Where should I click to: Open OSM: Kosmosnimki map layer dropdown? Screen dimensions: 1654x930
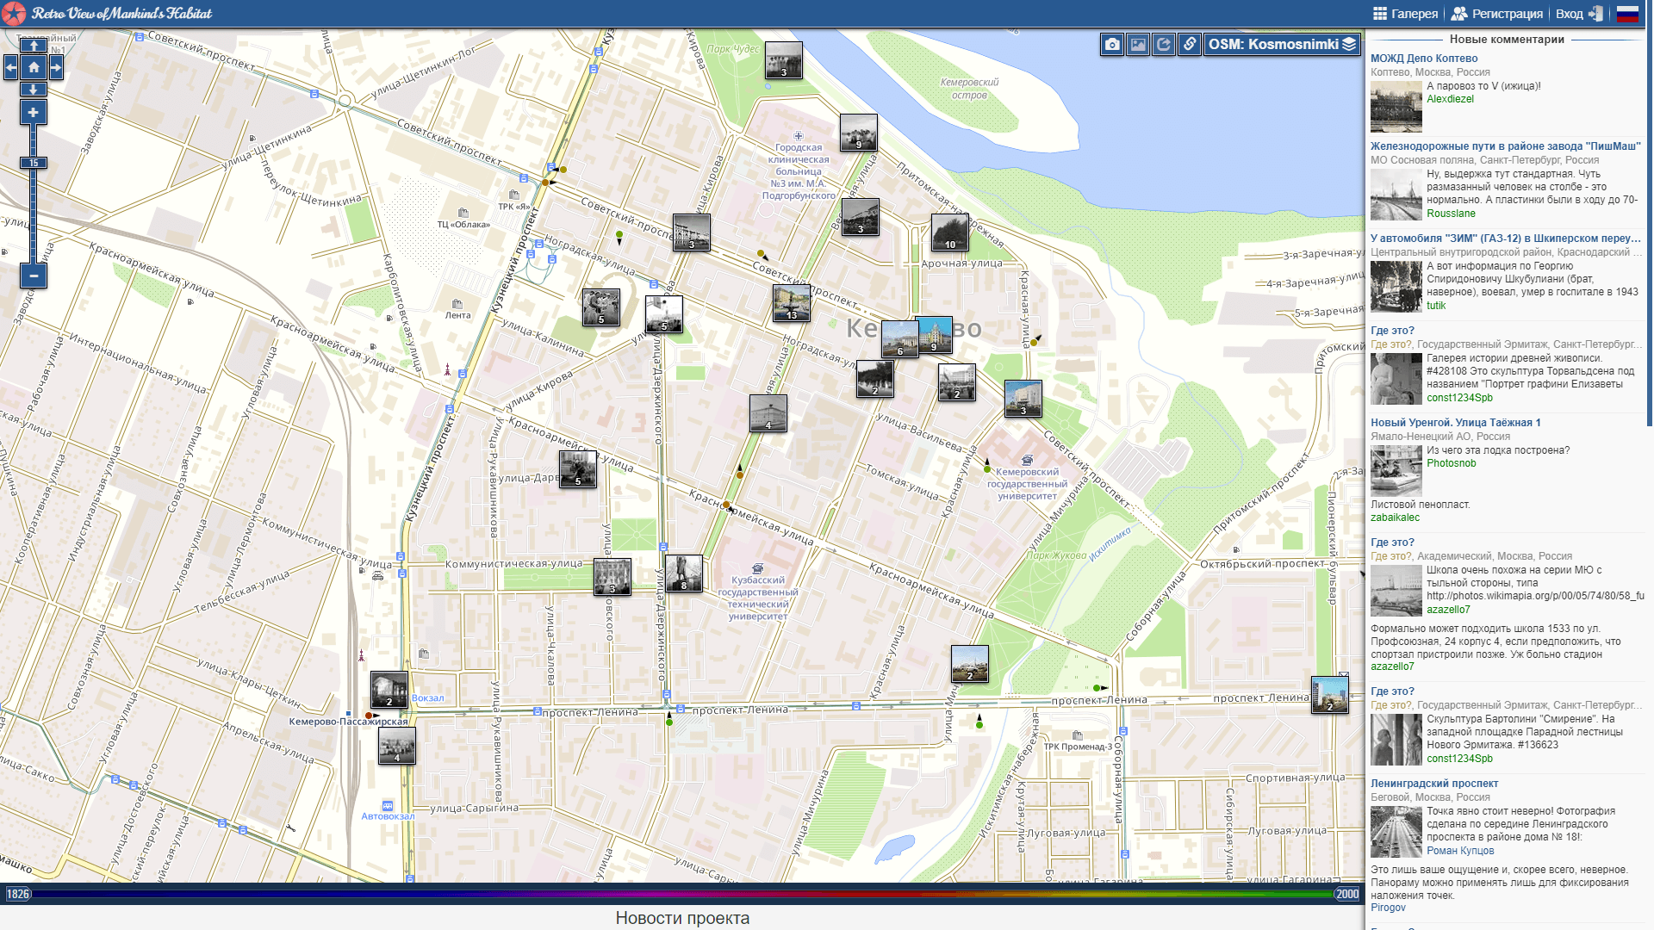click(x=1282, y=45)
